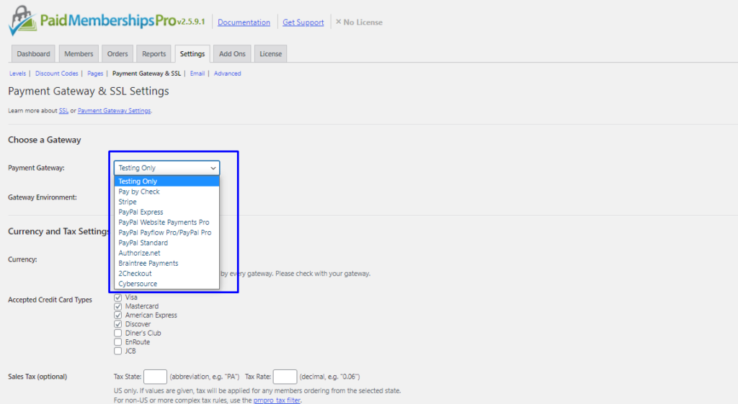The image size is (738, 404).
Task: Choose Pay by Check gateway option
Action: pos(166,192)
